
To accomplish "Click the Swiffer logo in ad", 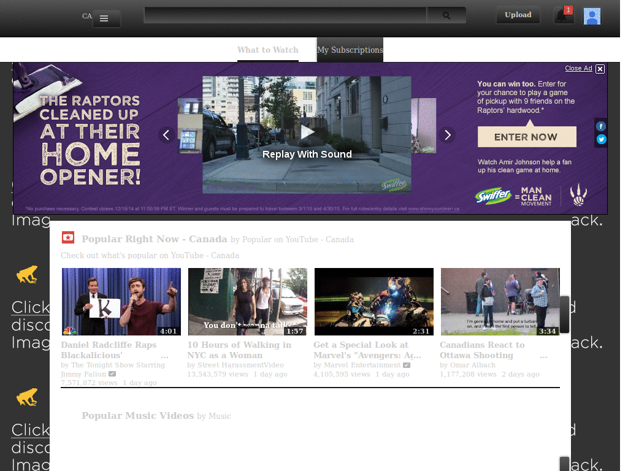I will (x=493, y=196).
